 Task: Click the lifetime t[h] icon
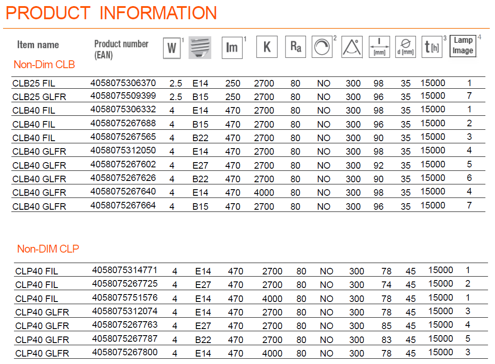pyautogui.click(x=432, y=47)
